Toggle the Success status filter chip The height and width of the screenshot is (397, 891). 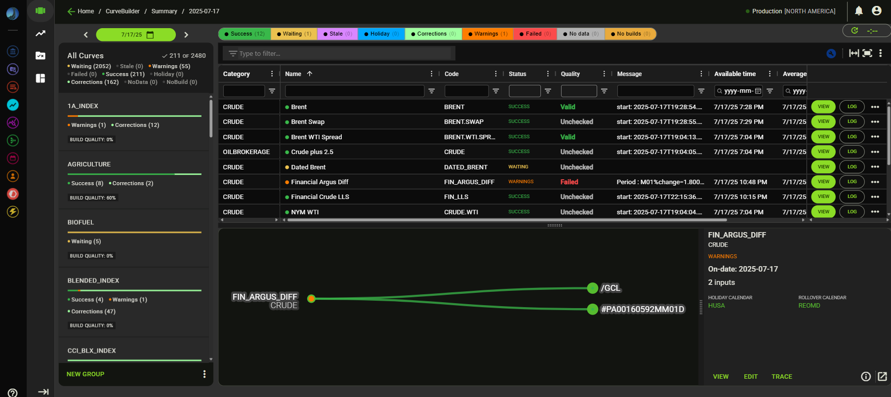click(244, 34)
